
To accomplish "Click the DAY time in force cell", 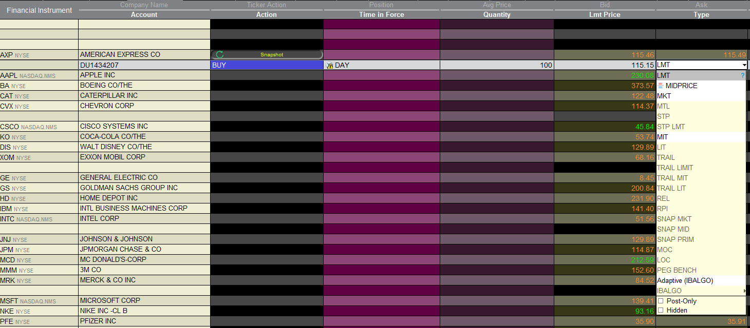I will coord(382,65).
